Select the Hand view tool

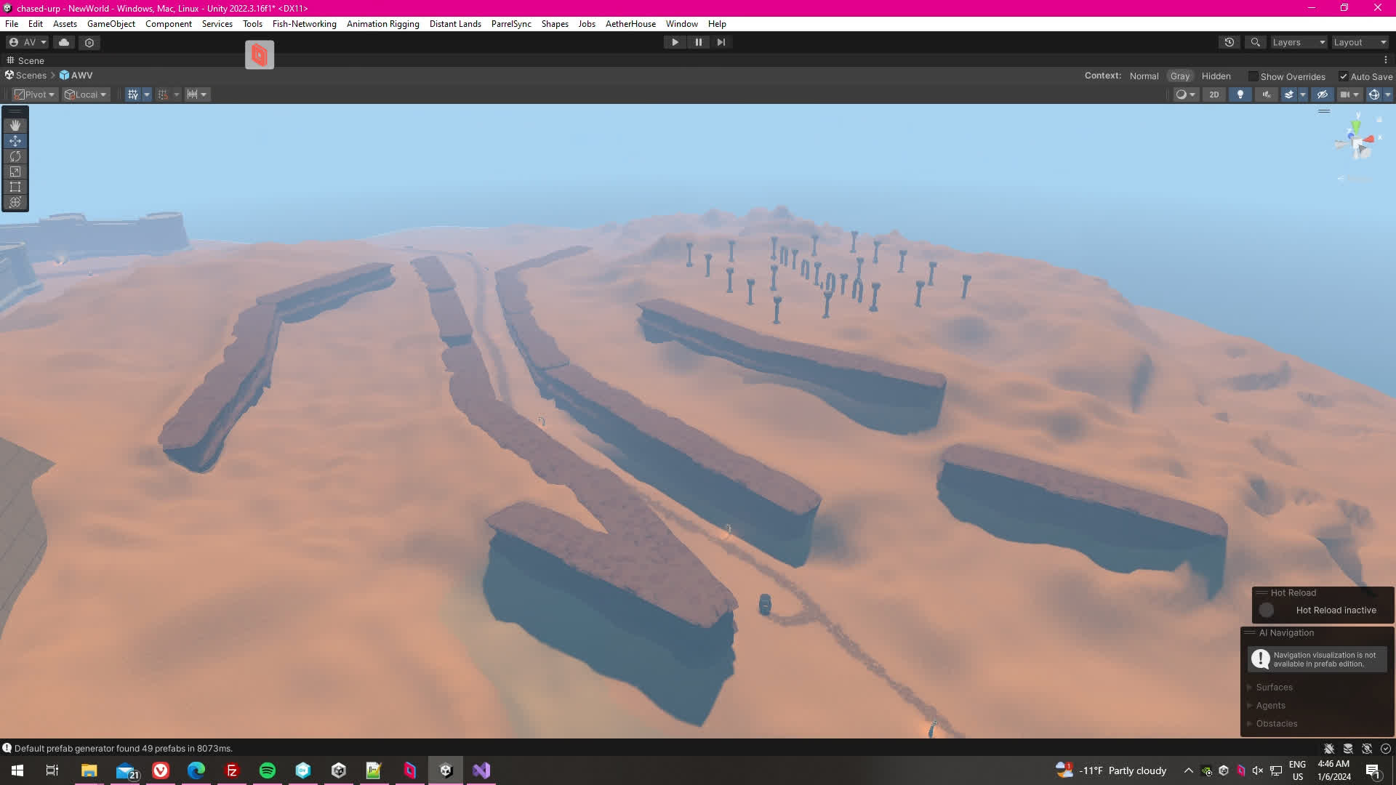(x=15, y=126)
